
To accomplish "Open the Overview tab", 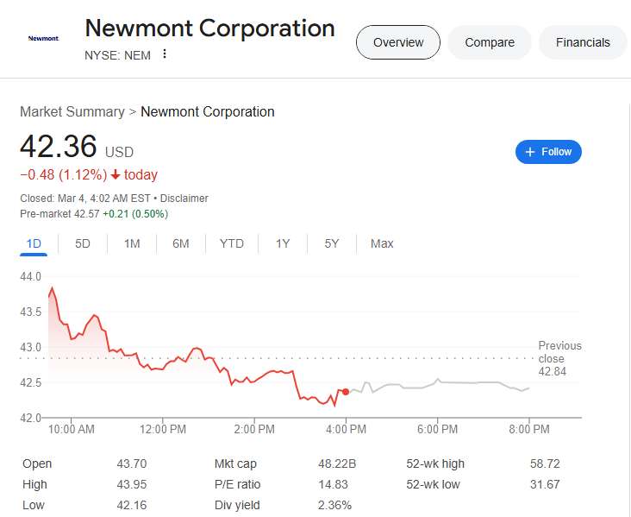I will 398,42.
